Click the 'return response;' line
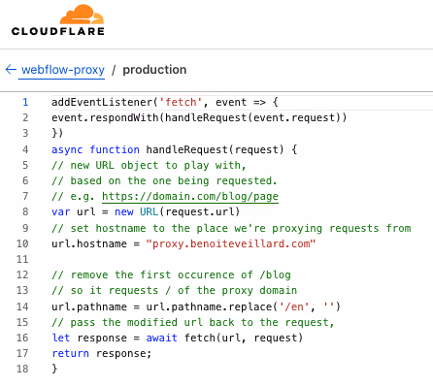Screen dimensions: 433x387 click(x=102, y=353)
